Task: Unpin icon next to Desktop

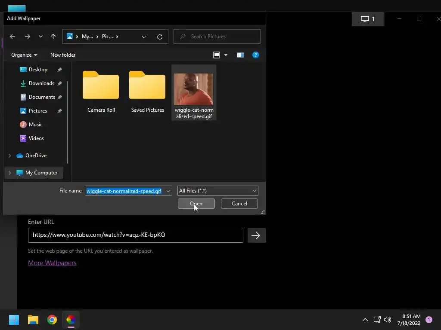Action: coord(59,70)
